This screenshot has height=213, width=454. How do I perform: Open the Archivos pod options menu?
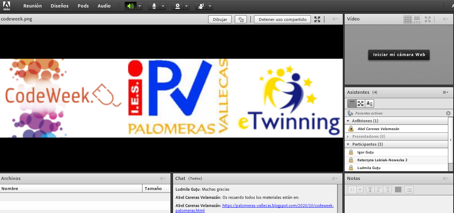click(x=163, y=179)
